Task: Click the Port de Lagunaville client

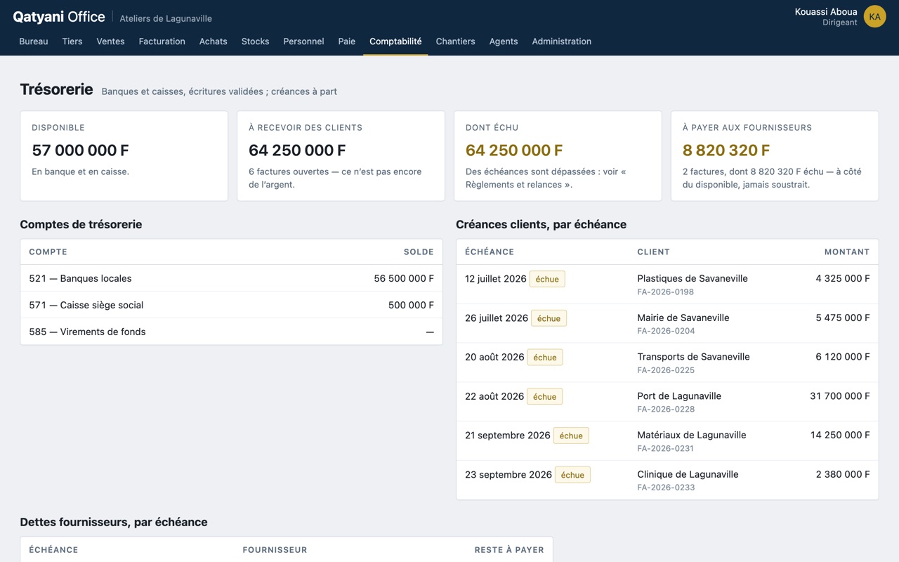Action: pyautogui.click(x=679, y=396)
